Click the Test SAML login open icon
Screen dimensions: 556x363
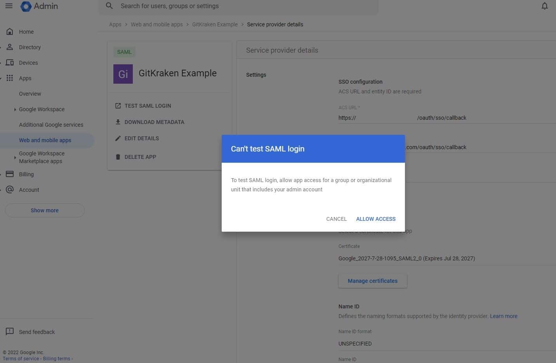pyautogui.click(x=118, y=106)
